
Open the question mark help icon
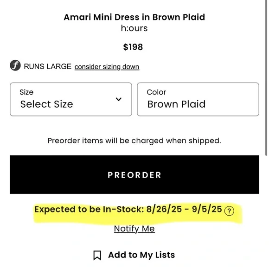(229, 211)
